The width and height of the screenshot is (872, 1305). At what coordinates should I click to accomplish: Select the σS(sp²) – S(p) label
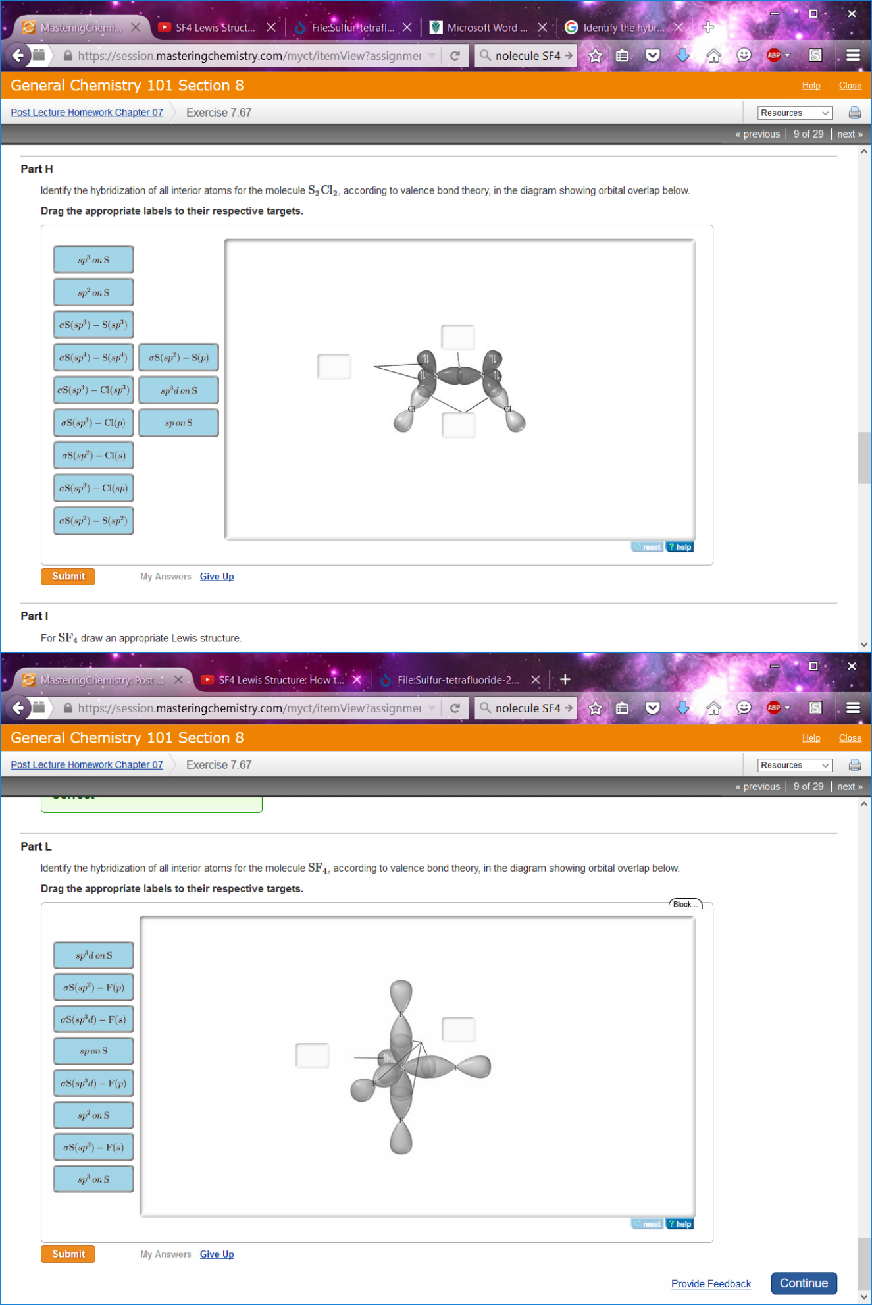[178, 358]
